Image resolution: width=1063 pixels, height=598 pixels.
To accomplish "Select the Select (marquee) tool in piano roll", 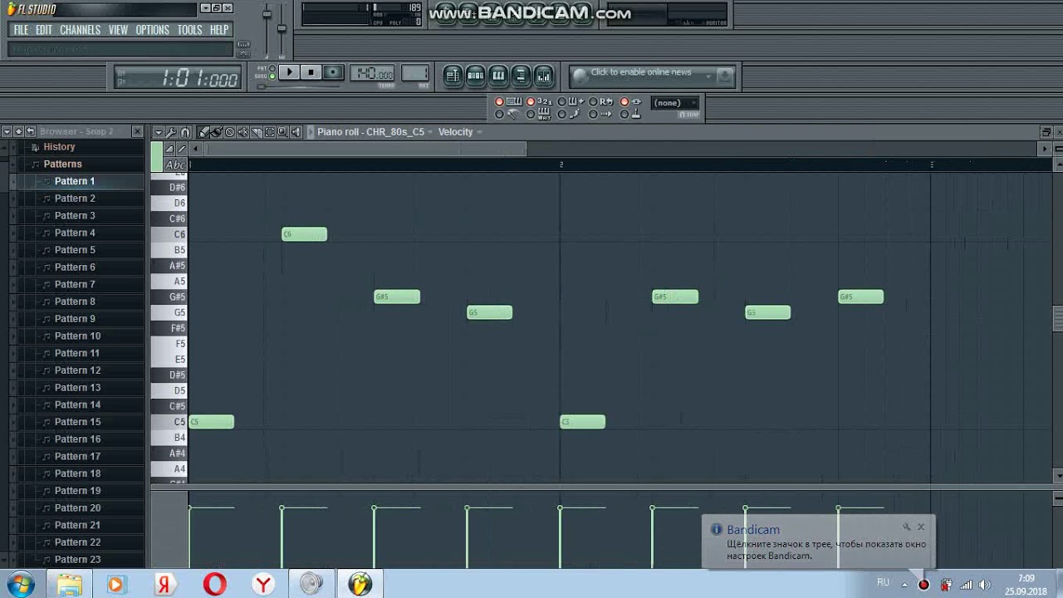I will (270, 132).
